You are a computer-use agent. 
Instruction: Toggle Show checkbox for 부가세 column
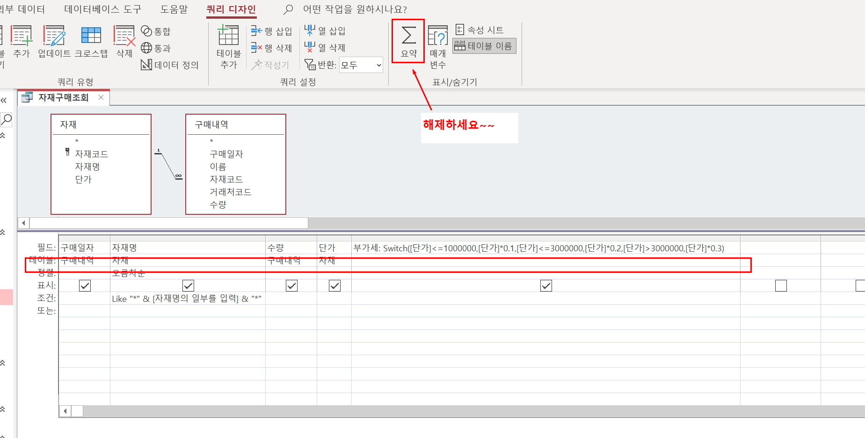point(546,285)
